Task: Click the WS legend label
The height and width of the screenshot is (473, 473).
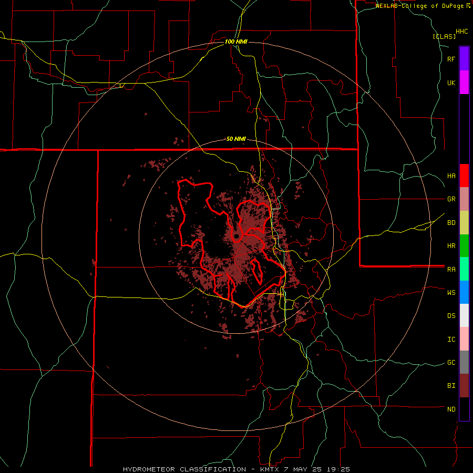Action: tap(451, 293)
